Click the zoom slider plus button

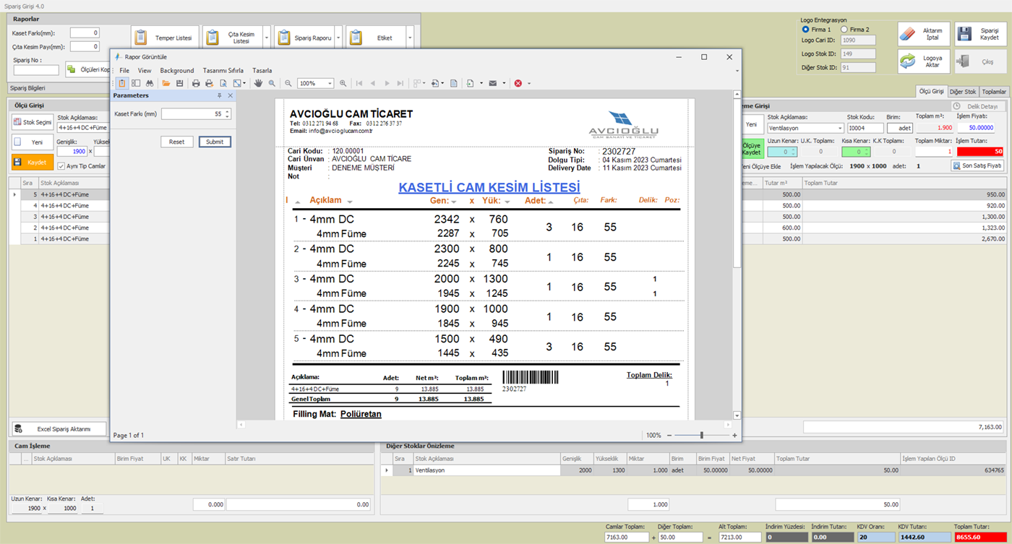734,436
